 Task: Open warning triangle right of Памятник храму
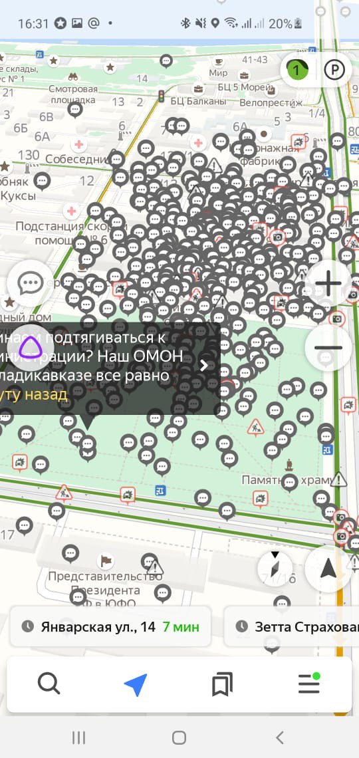tap(339, 480)
